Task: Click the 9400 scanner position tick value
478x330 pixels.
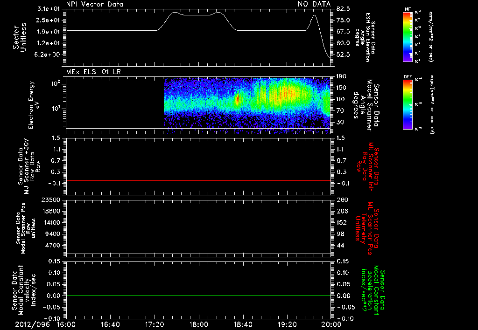Action: pyautogui.click(x=52, y=234)
